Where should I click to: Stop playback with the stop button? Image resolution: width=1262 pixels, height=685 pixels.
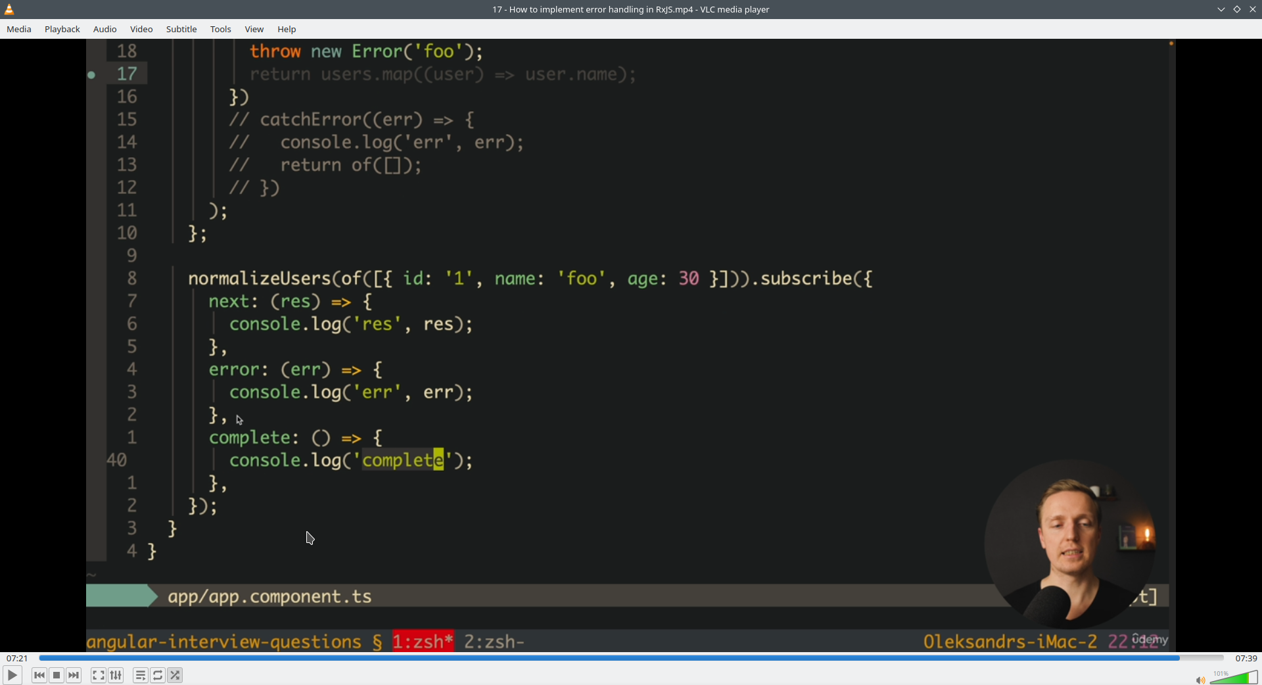(57, 675)
